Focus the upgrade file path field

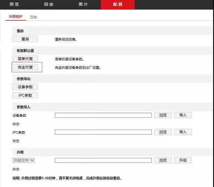tap(103, 160)
